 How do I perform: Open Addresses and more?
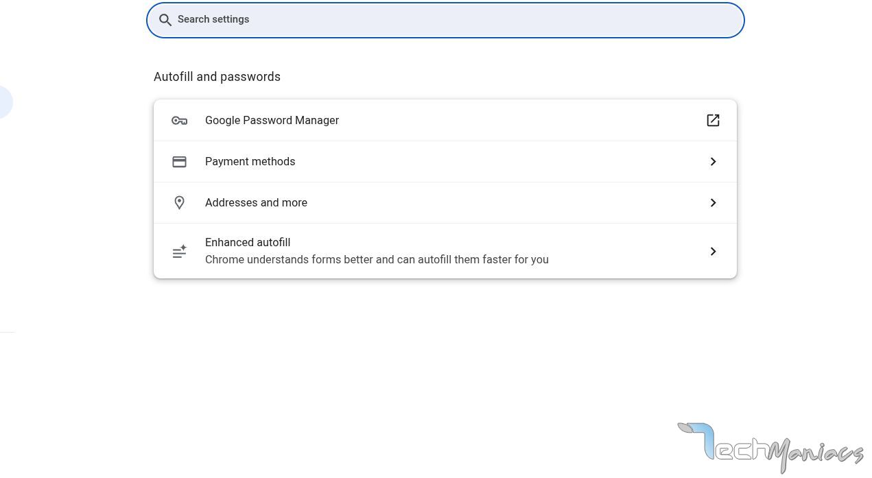point(256,203)
